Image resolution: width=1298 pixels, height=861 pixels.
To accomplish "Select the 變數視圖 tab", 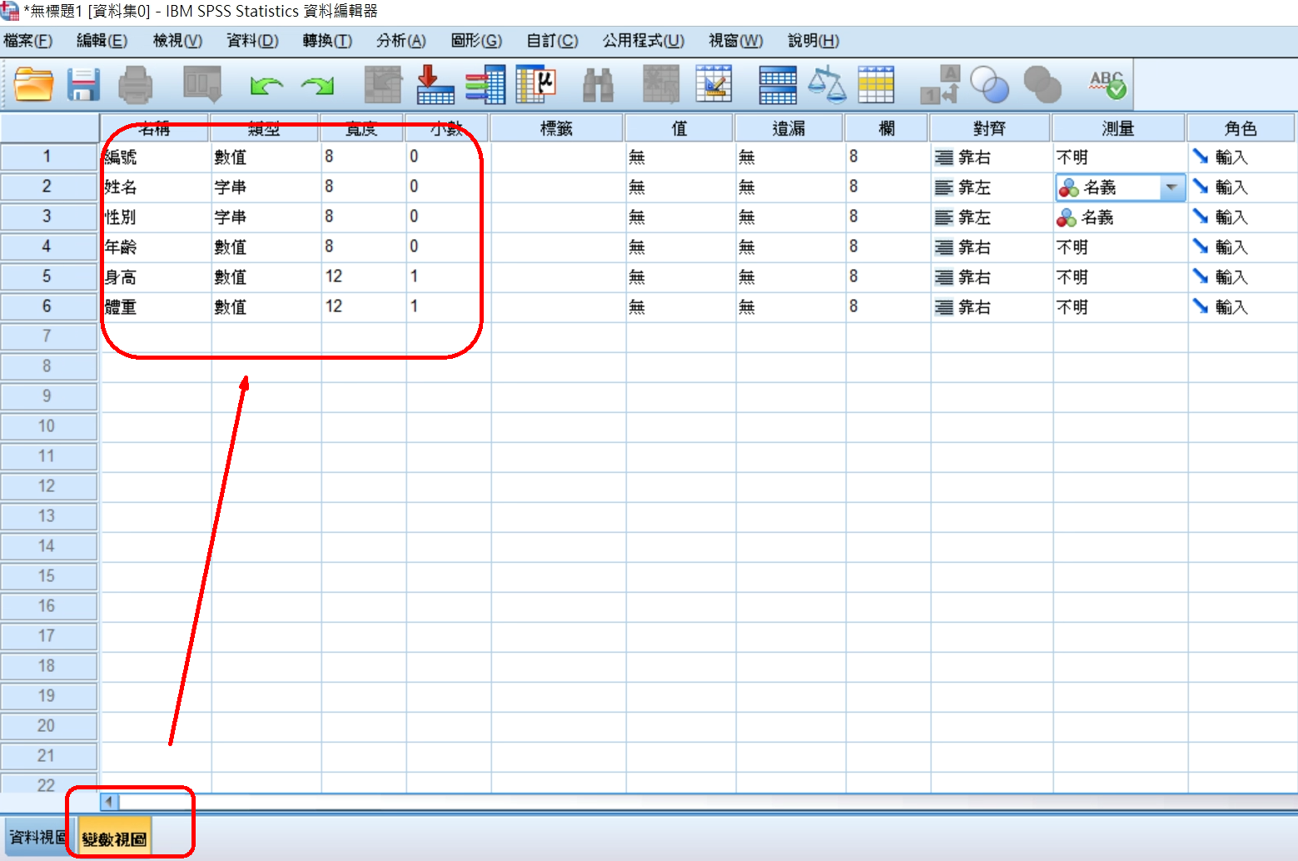I will click(x=114, y=839).
